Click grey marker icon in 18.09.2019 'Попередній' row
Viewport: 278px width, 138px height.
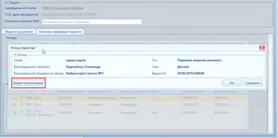point(22,105)
